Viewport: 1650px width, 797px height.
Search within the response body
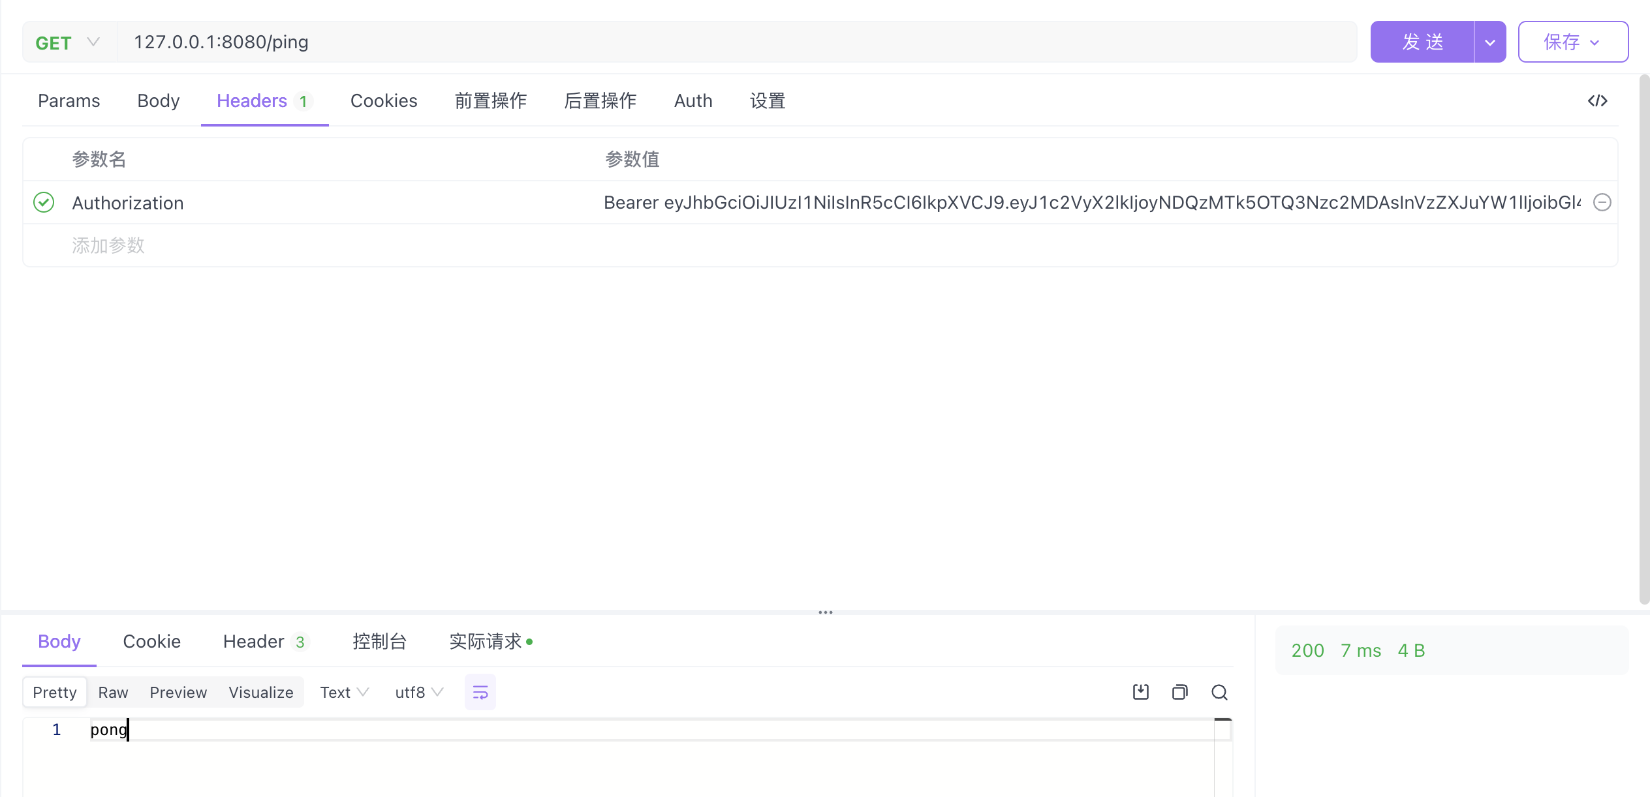1219,692
